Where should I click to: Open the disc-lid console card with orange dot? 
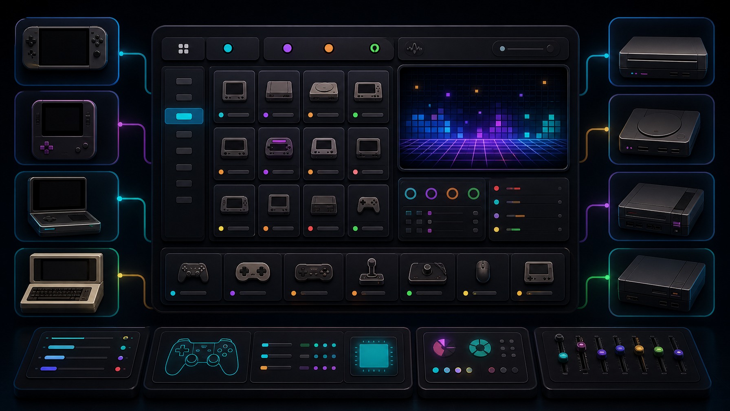pos(324,97)
